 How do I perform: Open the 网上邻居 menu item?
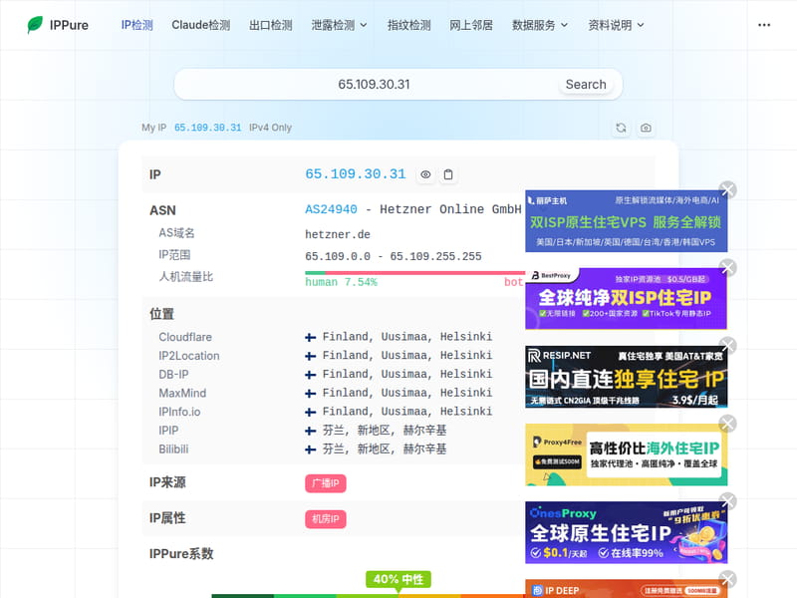tap(471, 25)
